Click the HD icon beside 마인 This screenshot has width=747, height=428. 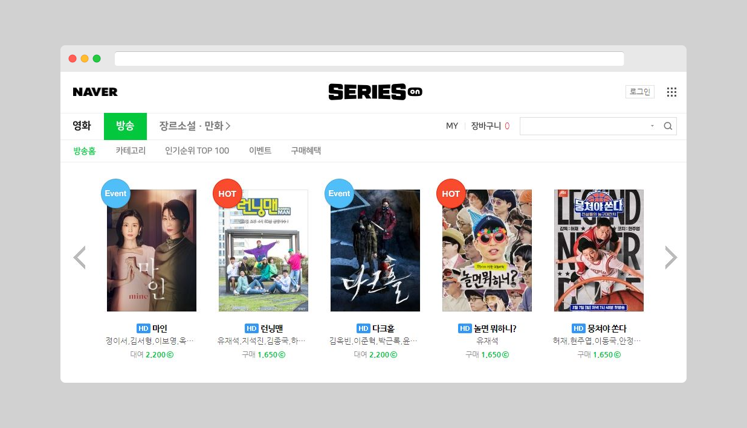coord(143,328)
